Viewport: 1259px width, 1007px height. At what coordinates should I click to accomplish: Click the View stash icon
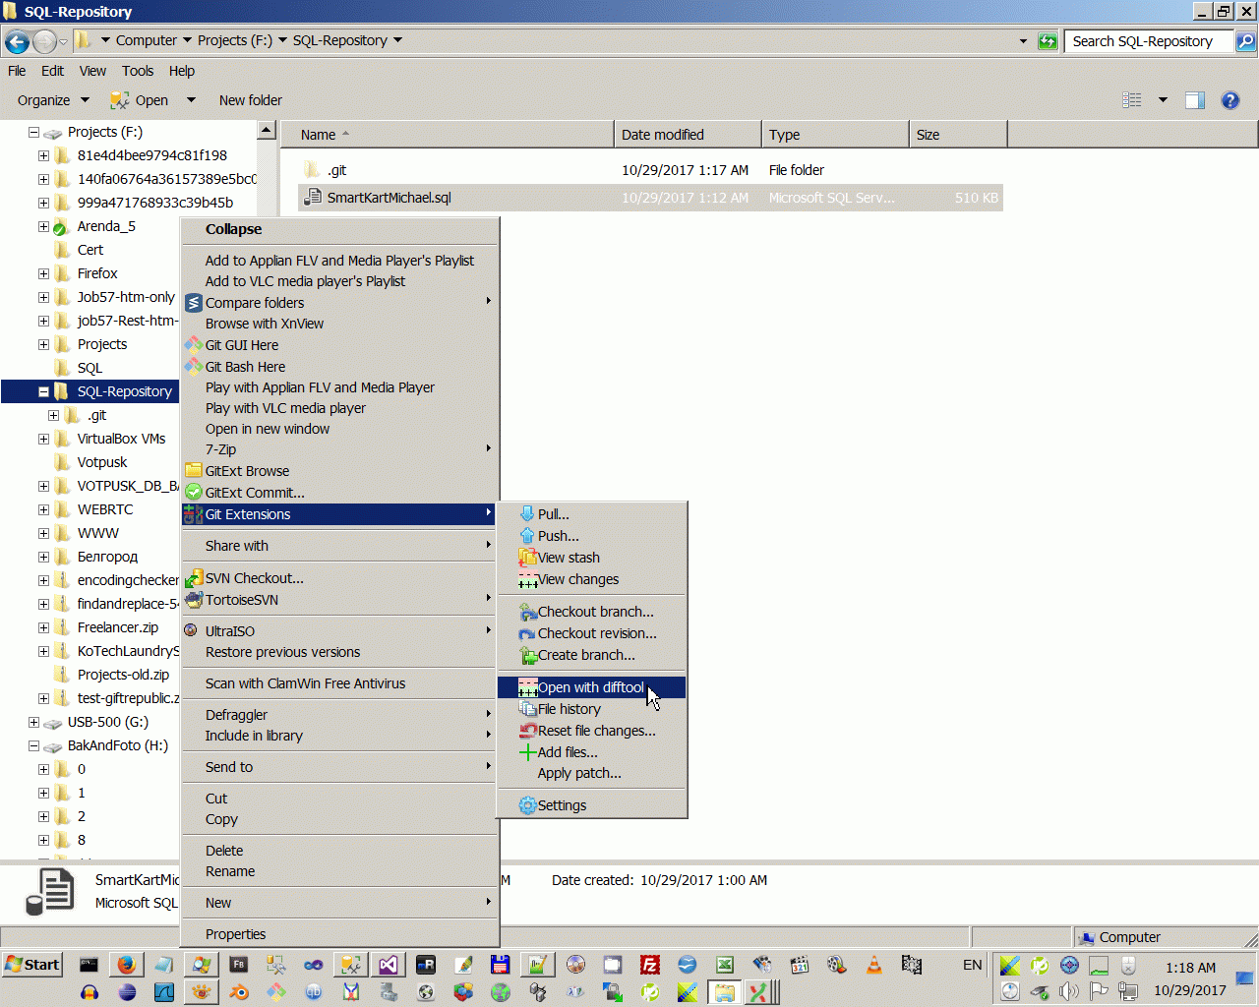point(528,558)
